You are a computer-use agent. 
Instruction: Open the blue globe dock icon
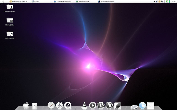click(142, 105)
